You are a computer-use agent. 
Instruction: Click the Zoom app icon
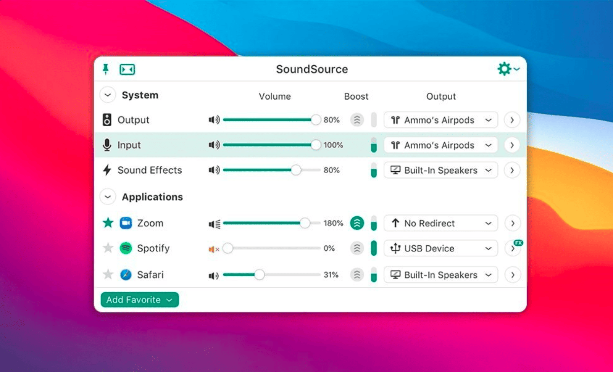pyautogui.click(x=126, y=223)
